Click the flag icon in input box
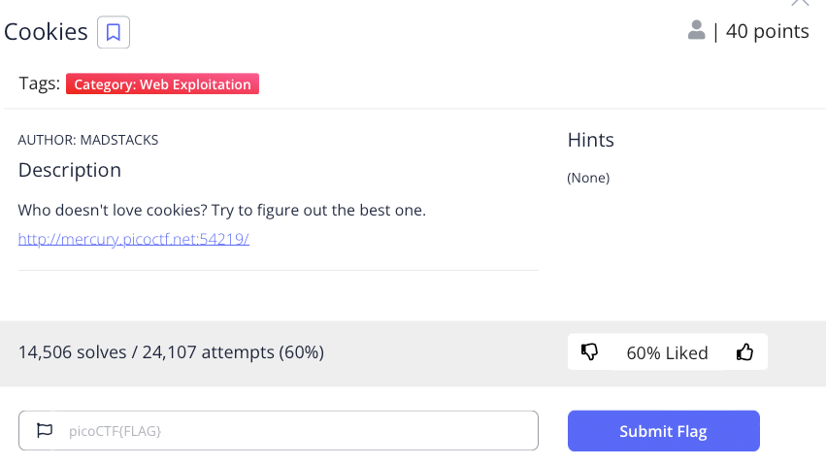The height and width of the screenshot is (466, 826). coord(45,430)
